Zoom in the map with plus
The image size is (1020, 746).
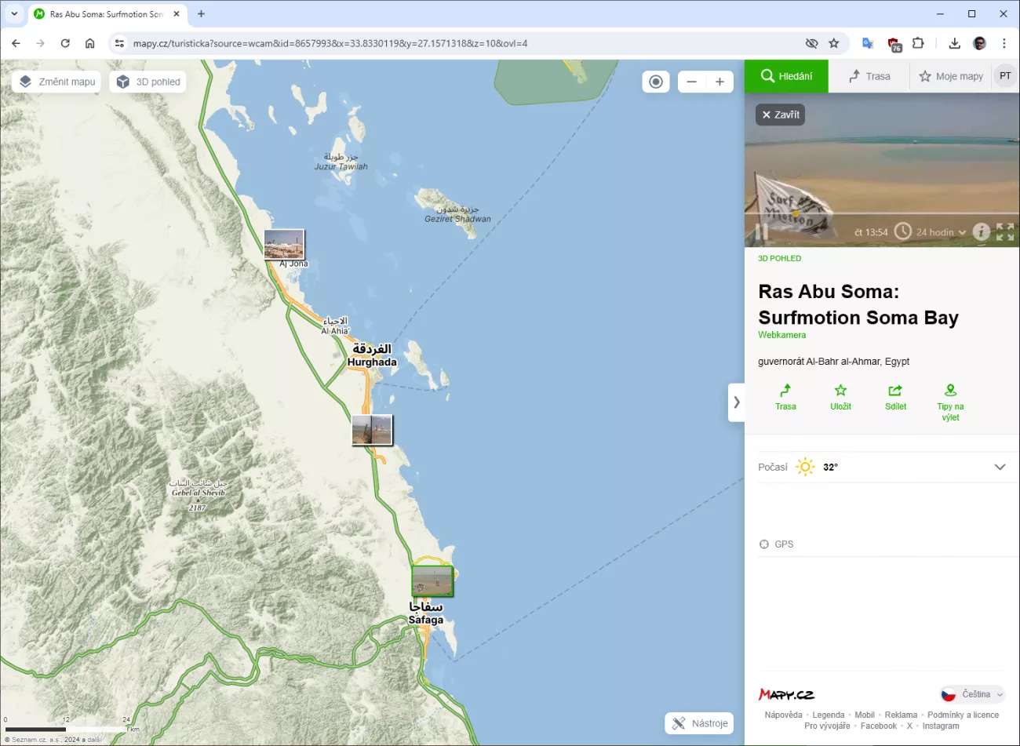(719, 82)
